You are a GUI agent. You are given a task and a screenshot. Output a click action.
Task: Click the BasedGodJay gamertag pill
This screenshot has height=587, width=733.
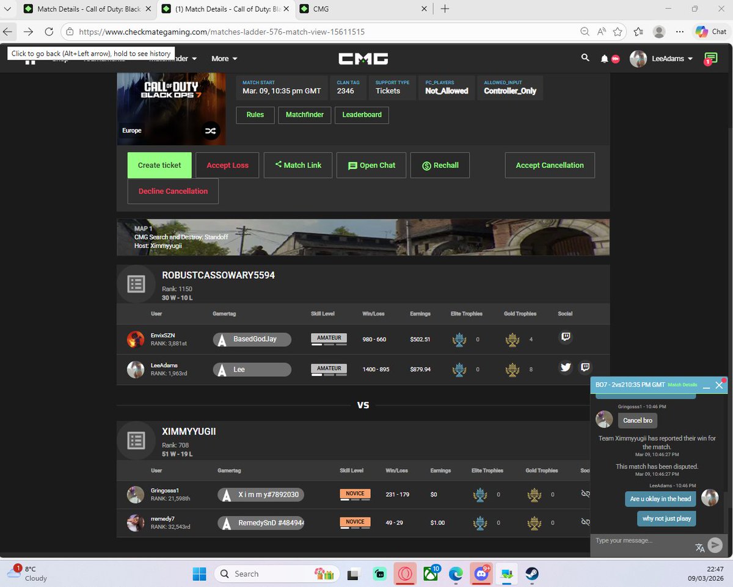pos(252,339)
